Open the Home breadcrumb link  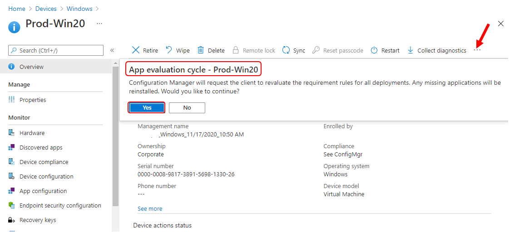click(x=17, y=9)
